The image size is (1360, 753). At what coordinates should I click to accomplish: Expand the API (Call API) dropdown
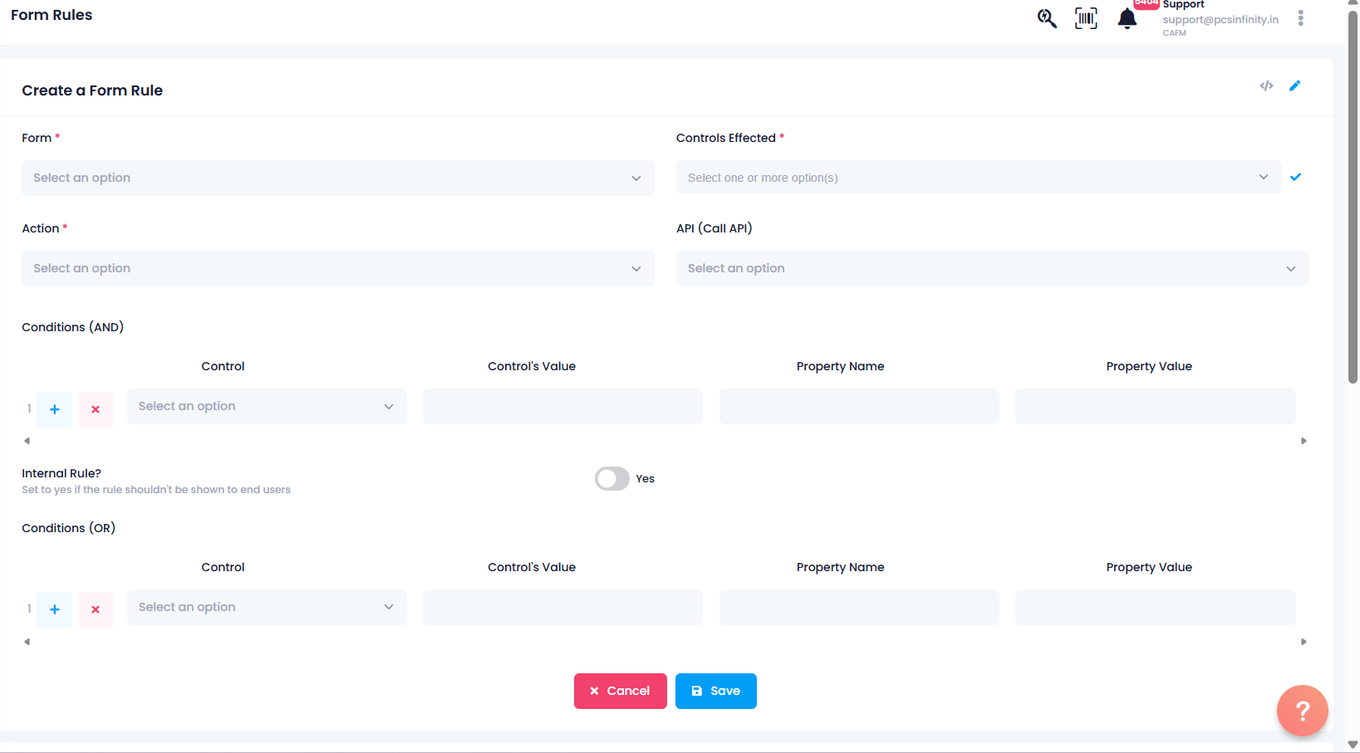992,268
